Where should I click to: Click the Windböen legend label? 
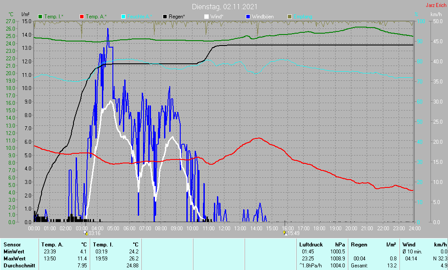[263, 17]
